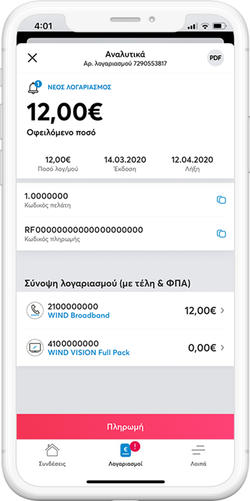Tap the battery status icon
The image size is (250, 501).
pyautogui.click(x=219, y=26)
